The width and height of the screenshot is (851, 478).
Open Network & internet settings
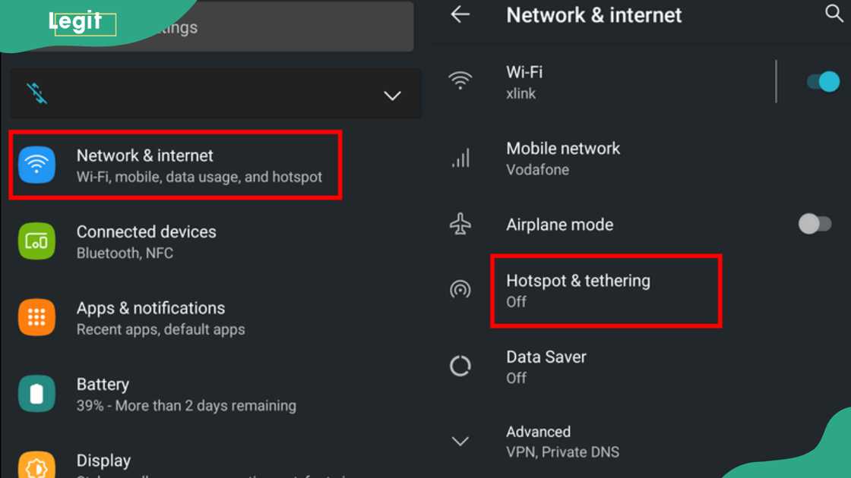[175, 164]
